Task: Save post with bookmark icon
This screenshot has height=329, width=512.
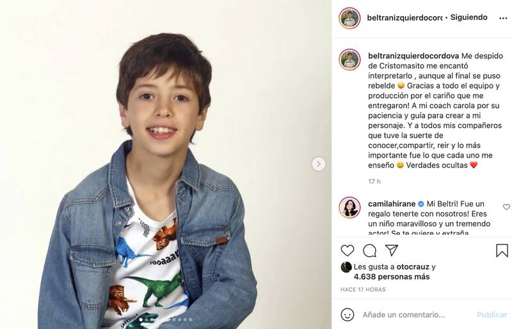Action: pyautogui.click(x=502, y=250)
